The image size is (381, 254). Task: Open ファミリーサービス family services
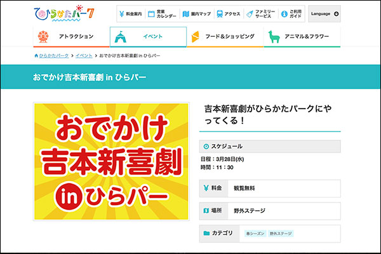click(260, 13)
